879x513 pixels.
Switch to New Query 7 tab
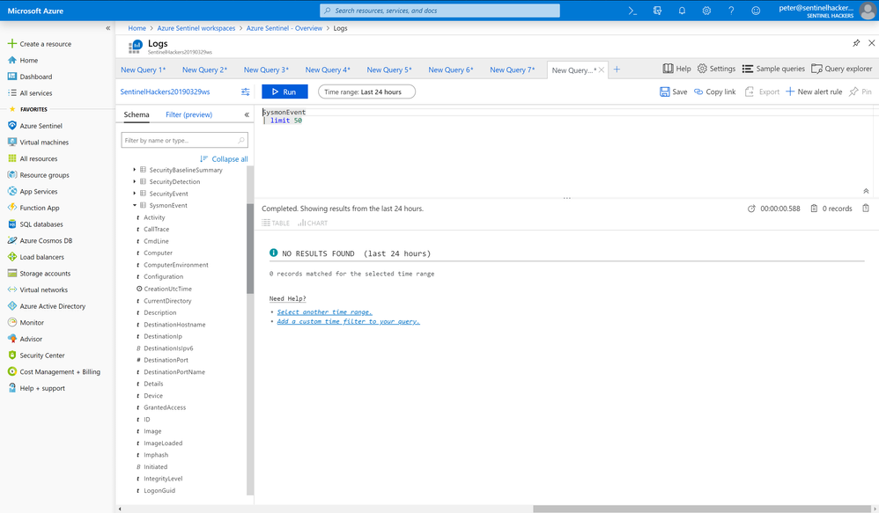click(x=512, y=70)
